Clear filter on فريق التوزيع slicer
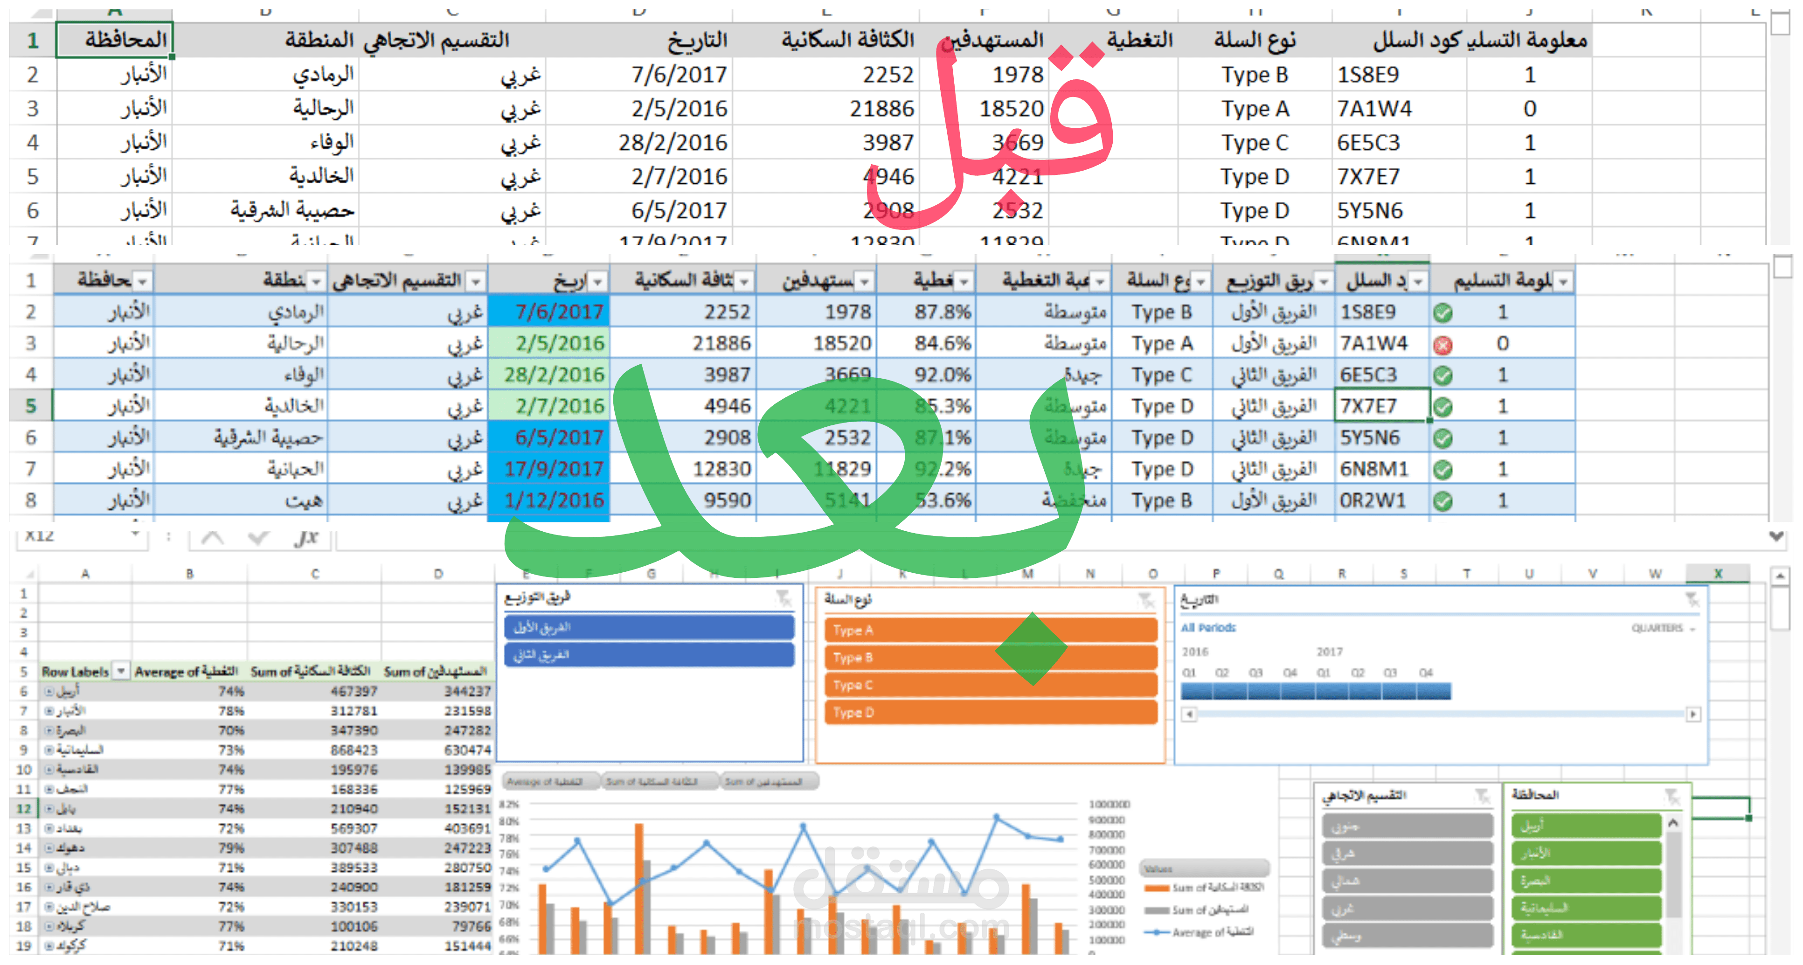The height and width of the screenshot is (965, 1803). coord(783,598)
